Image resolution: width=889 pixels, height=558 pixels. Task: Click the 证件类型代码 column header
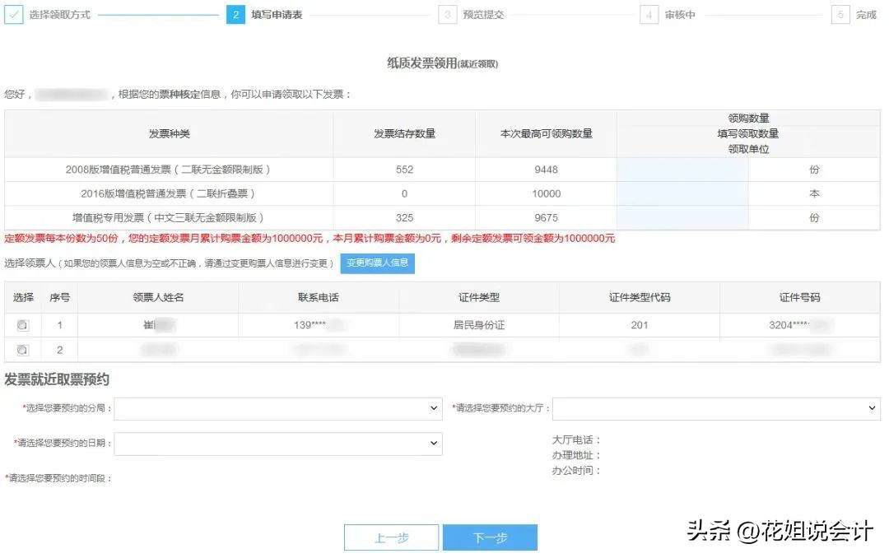639,298
